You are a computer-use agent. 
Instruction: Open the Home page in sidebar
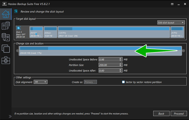pyautogui.click(x=6, y=14)
